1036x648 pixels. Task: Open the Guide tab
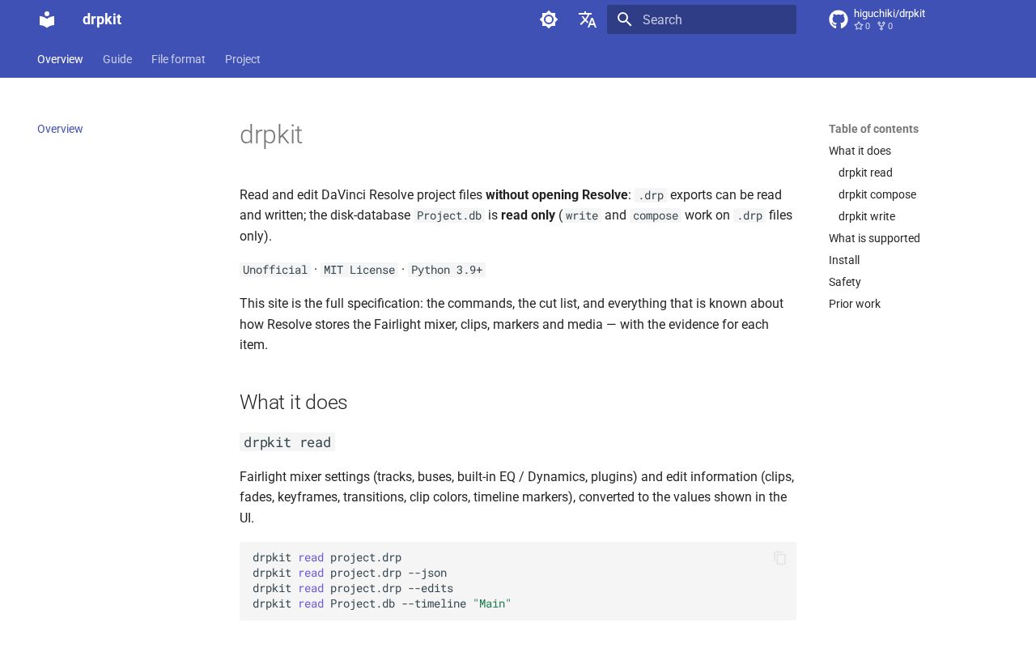117,59
